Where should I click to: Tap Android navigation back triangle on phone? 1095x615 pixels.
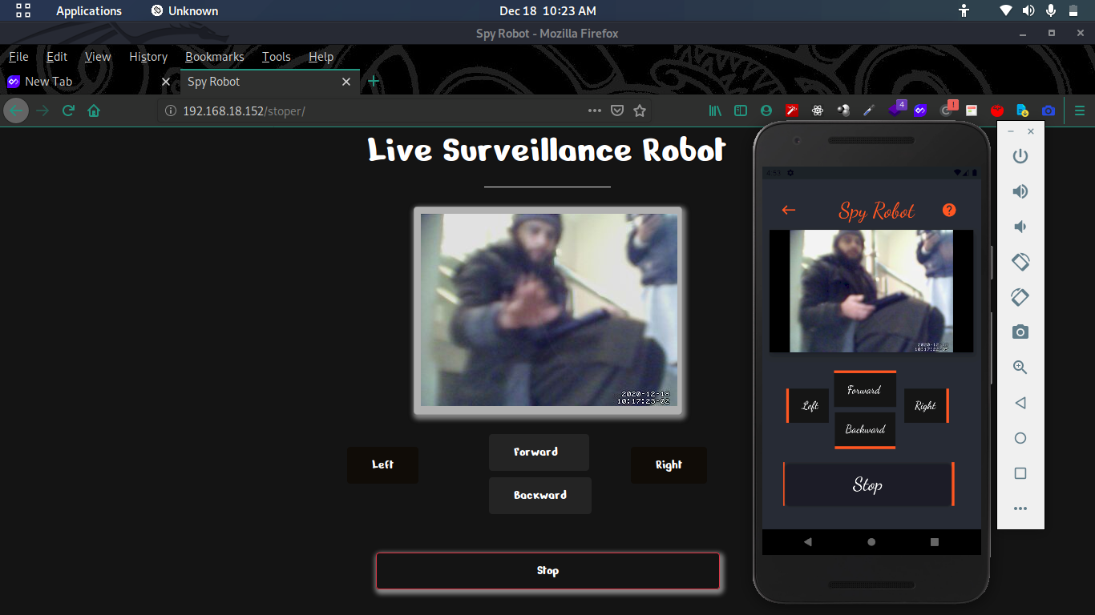tap(808, 542)
